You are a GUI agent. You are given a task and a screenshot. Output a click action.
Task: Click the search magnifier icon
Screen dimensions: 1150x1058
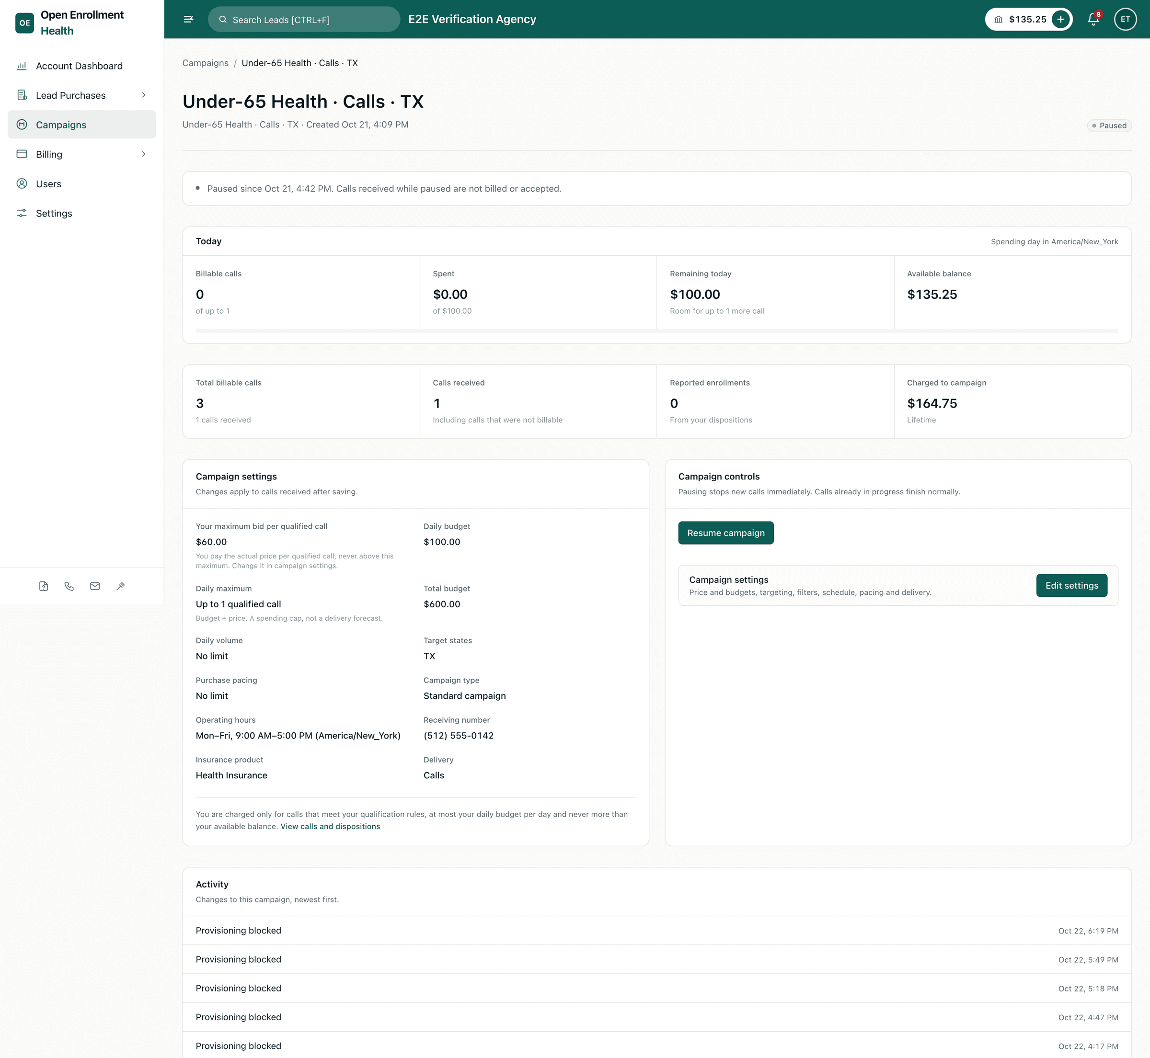223,20
